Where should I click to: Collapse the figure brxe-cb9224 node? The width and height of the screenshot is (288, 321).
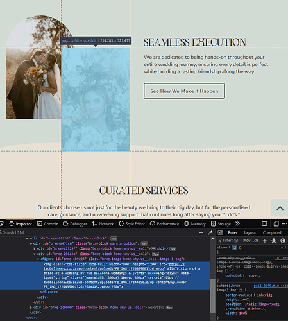[x=38, y=259]
